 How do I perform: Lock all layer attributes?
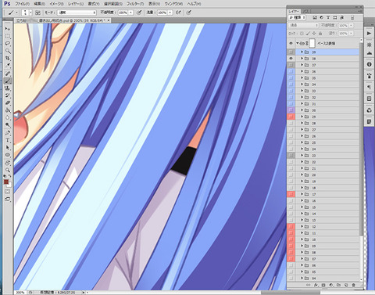pos(320,34)
